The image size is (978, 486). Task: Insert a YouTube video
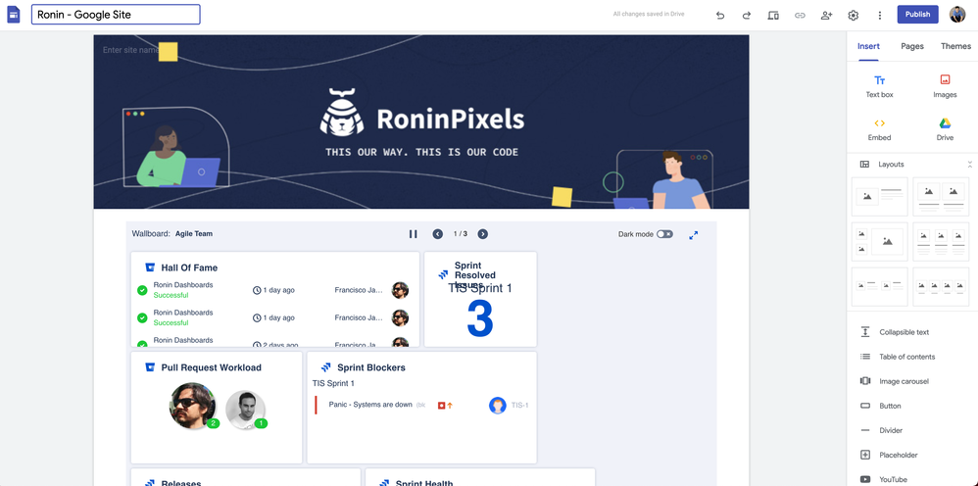click(886, 479)
